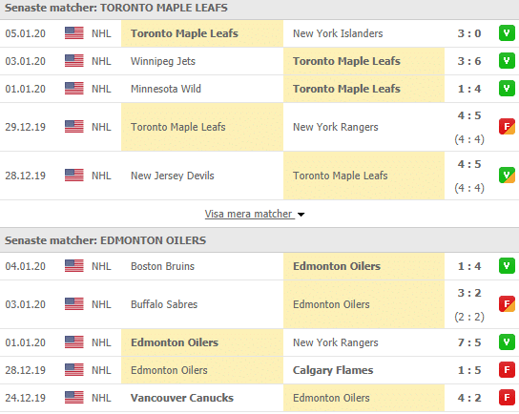Click red F badge for Calgary Flames match
This screenshot has width=519, height=414.
(507, 370)
